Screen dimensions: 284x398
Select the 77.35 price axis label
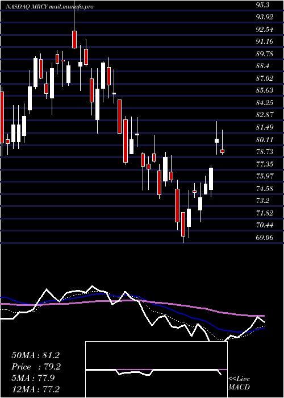click(265, 164)
